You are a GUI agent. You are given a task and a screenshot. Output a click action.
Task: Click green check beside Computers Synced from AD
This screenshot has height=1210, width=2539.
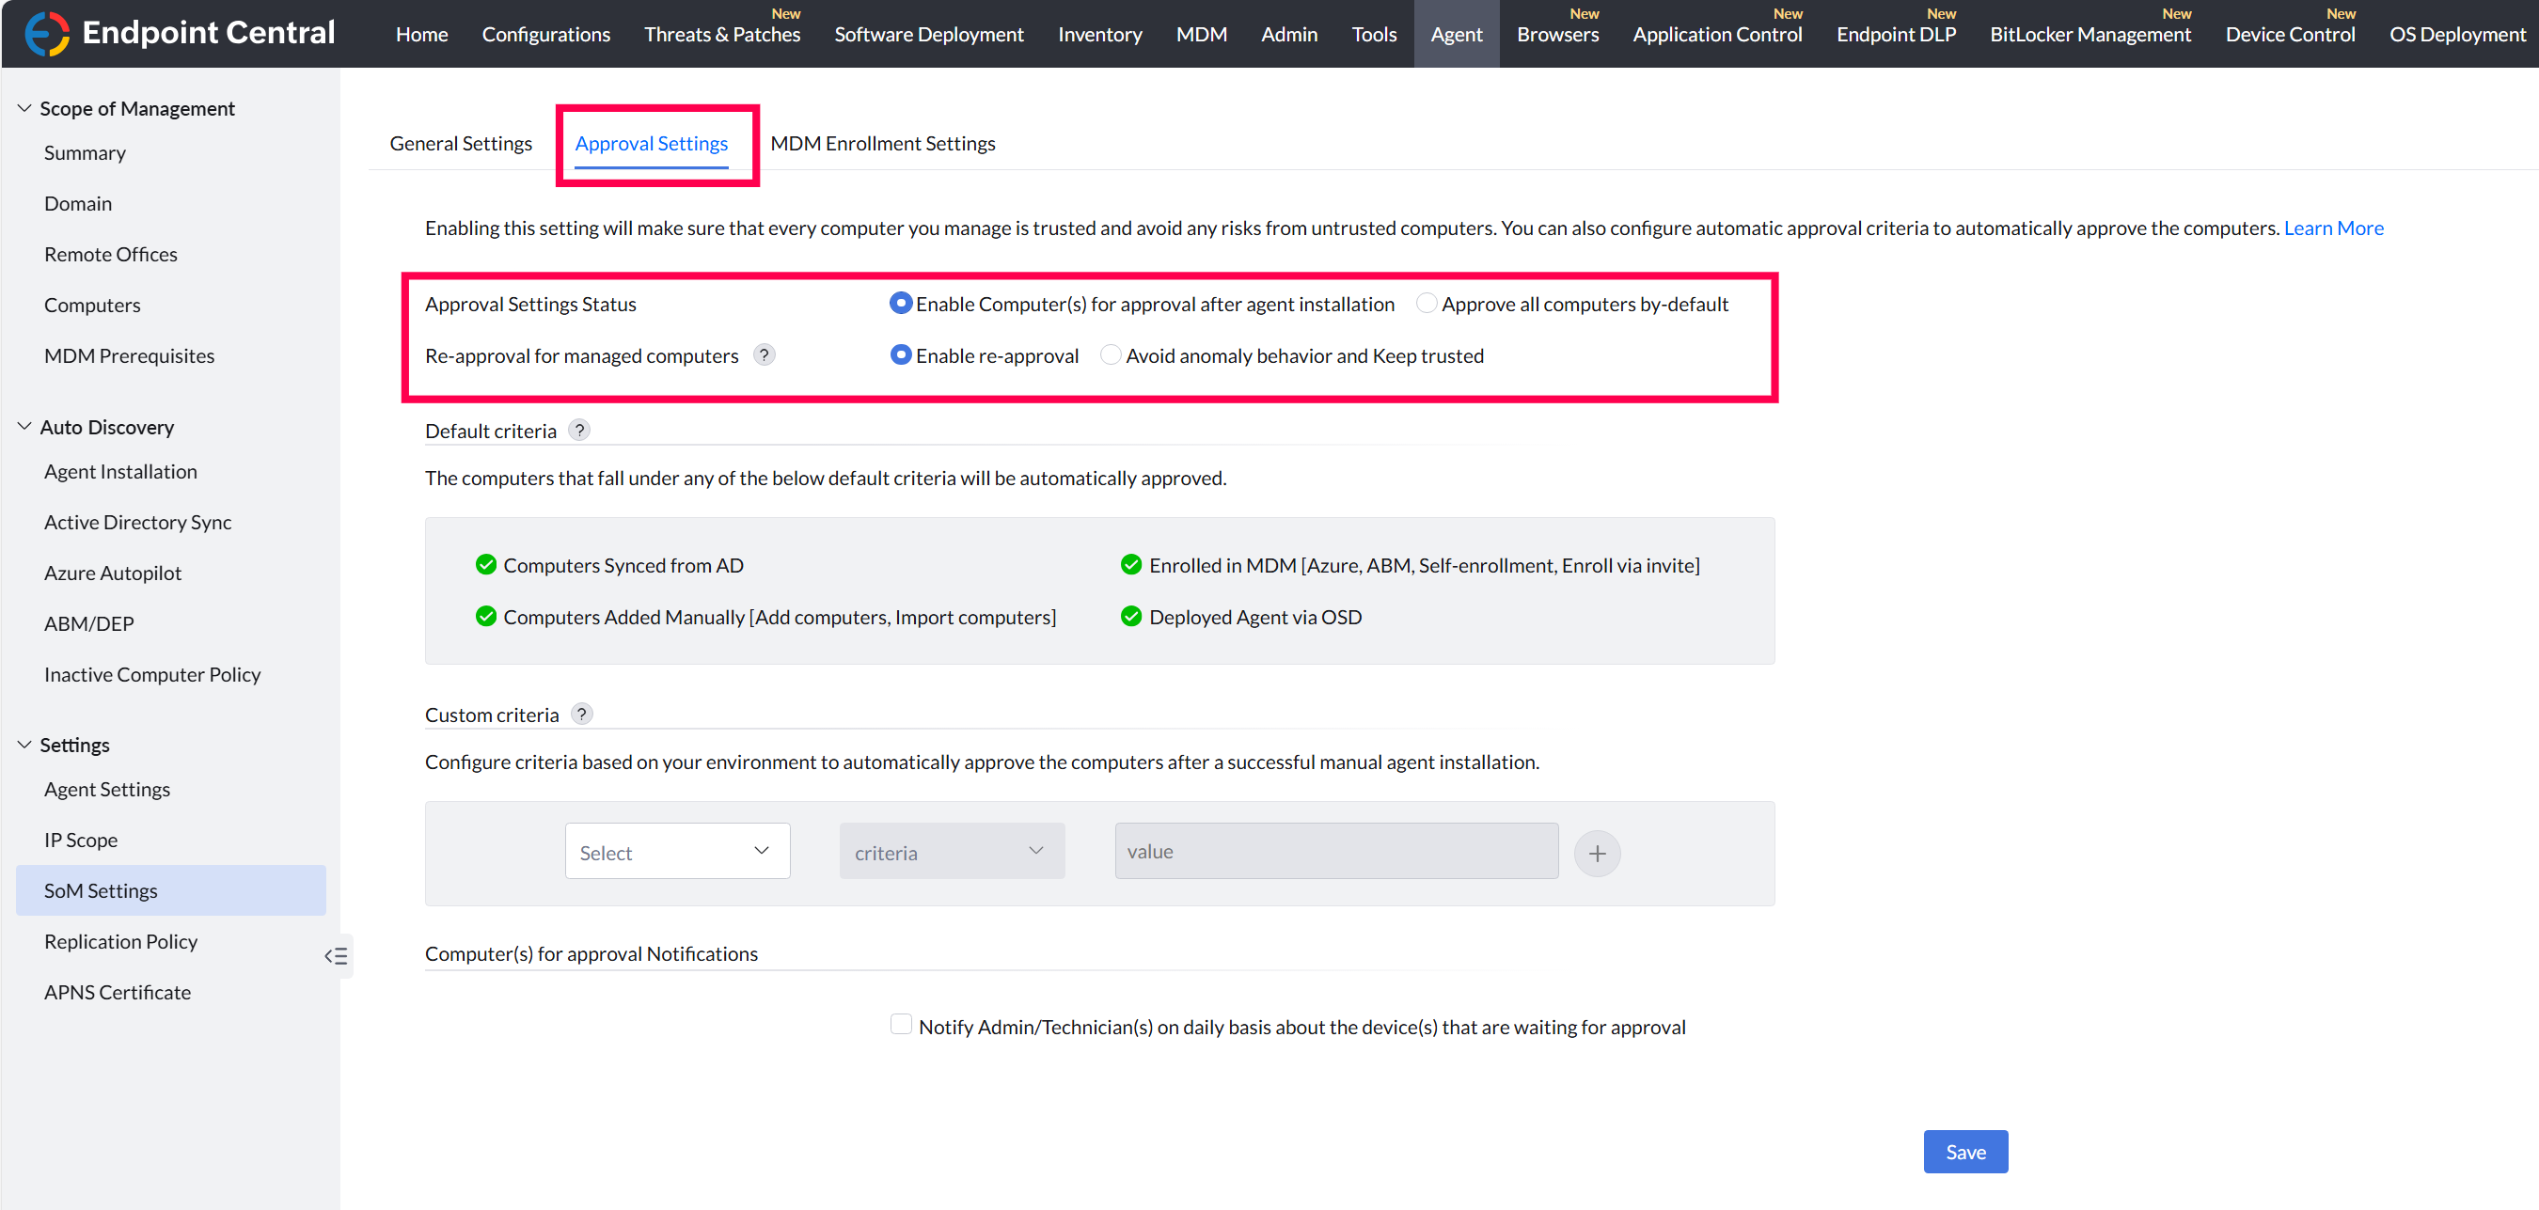[486, 565]
